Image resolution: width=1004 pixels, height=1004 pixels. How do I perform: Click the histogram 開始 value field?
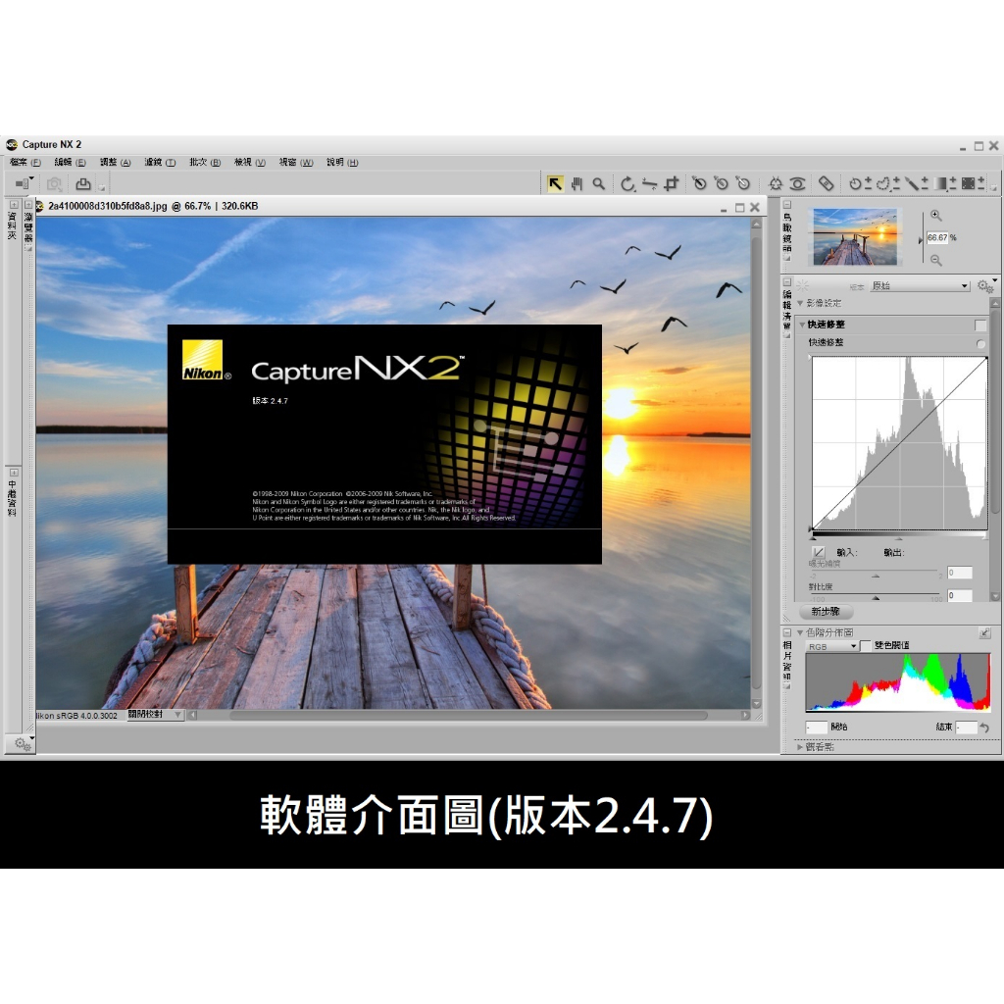point(817,728)
